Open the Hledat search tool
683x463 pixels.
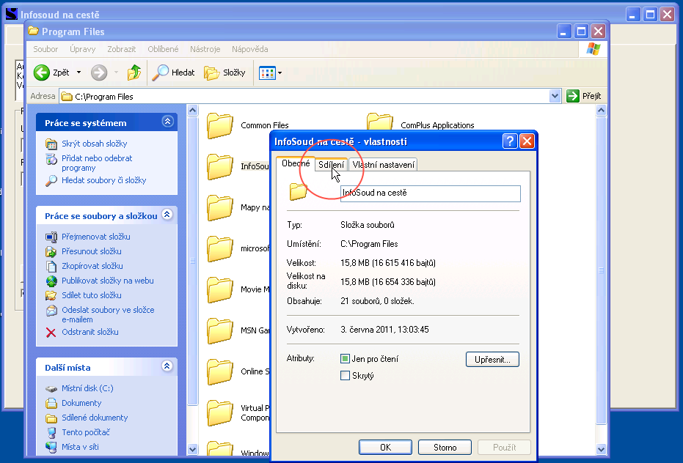(173, 73)
